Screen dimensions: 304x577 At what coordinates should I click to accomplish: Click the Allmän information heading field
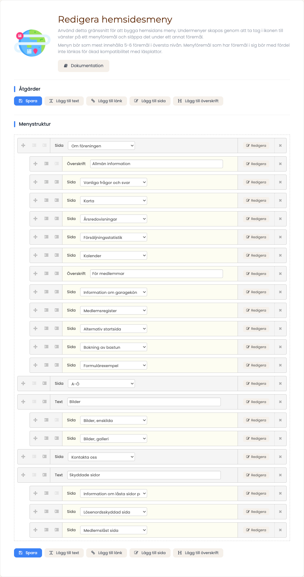pyautogui.click(x=157, y=164)
